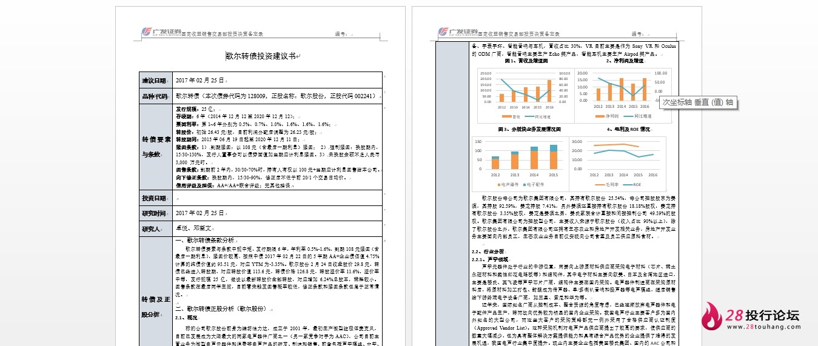Screen dimensions: 818x346
Task: Click chart title 2、净利润及增速
Action: (x=625, y=61)
